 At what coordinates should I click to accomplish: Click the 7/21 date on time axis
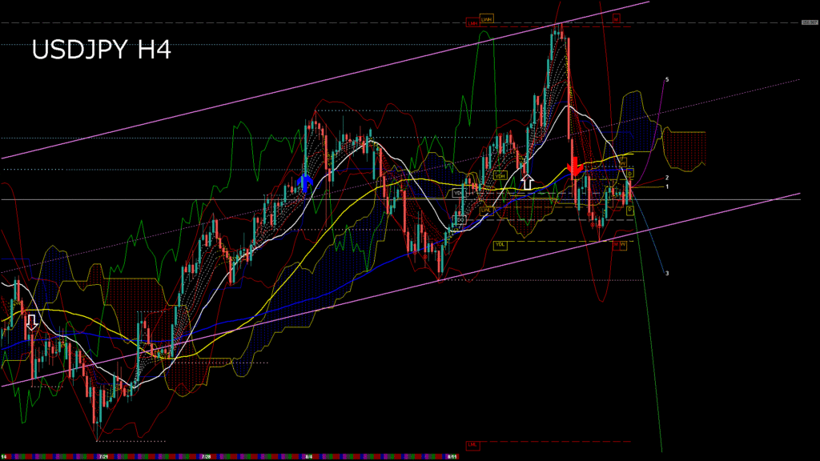tap(103, 457)
